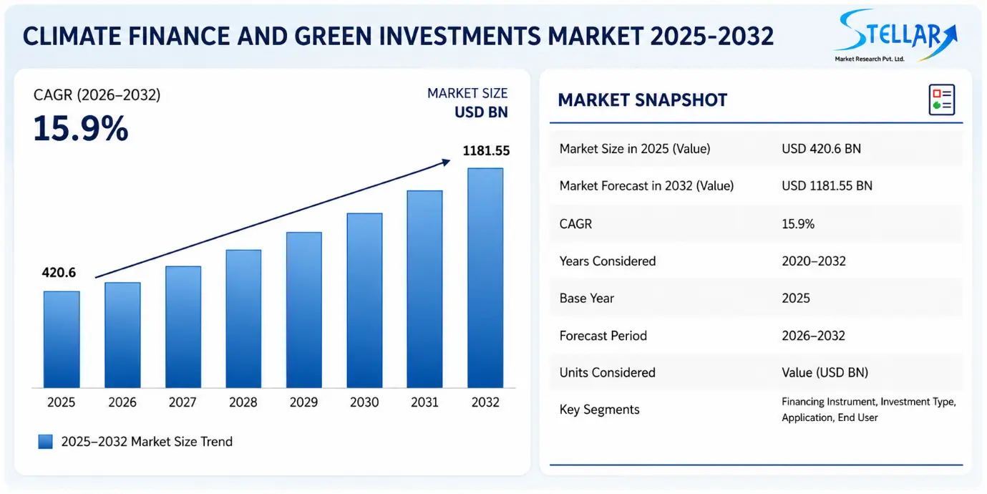Click the 2020–2032 value
The width and height of the screenshot is (987, 494).
click(x=814, y=261)
